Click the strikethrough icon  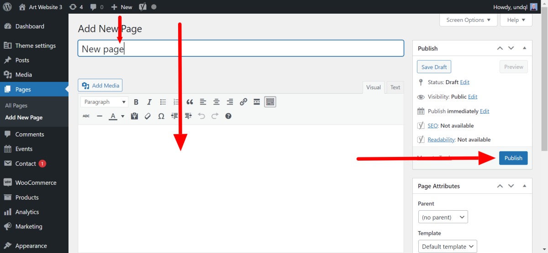tap(86, 116)
